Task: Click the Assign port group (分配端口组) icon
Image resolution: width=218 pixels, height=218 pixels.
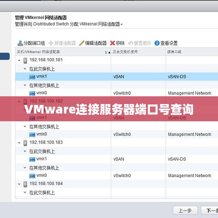Action: 20,43
